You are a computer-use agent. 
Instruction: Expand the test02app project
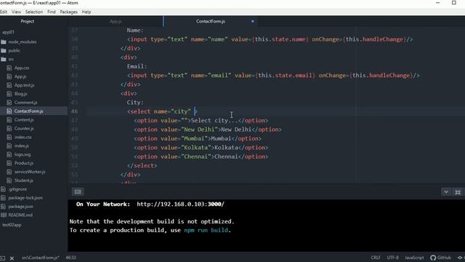12,225
